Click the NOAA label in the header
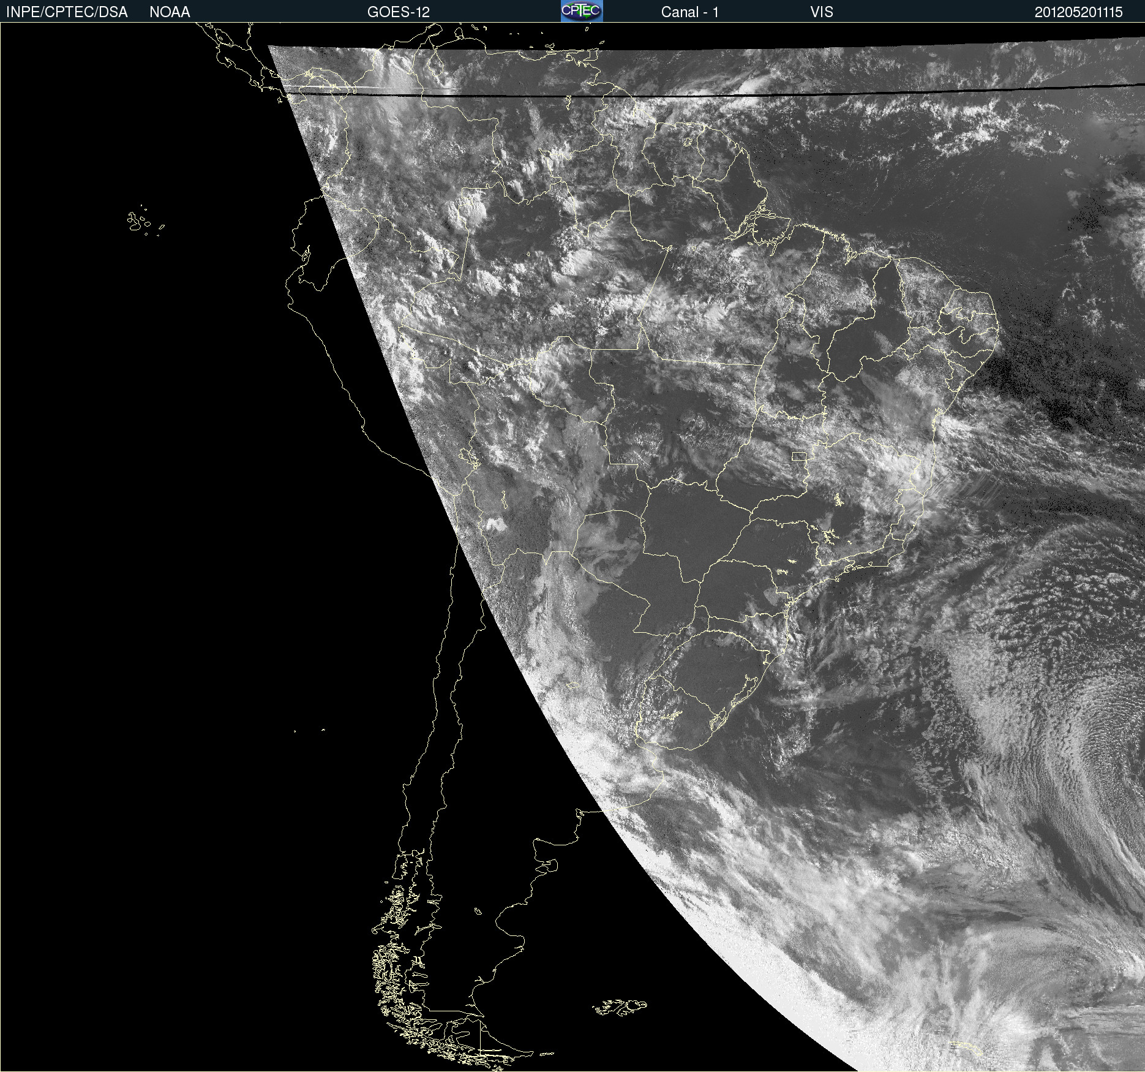Screen dimensions: 1145x1072 click(x=170, y=12)
